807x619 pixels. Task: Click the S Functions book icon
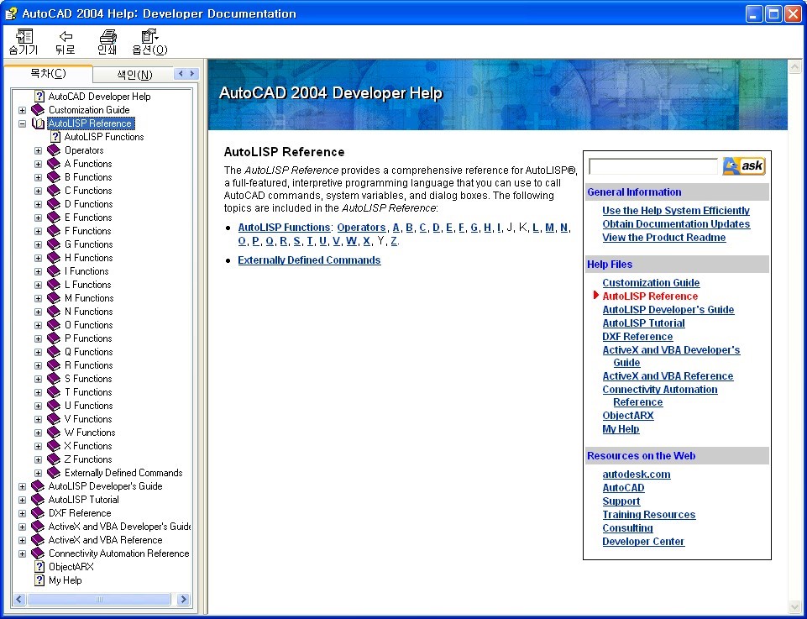(x=54, y=379)
